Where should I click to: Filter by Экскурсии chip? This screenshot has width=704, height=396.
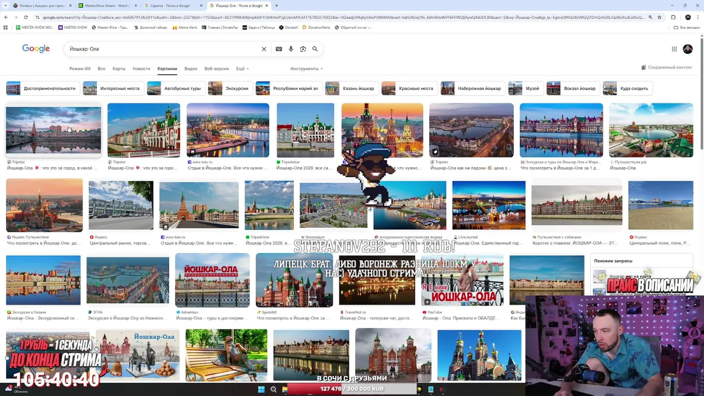230,88
